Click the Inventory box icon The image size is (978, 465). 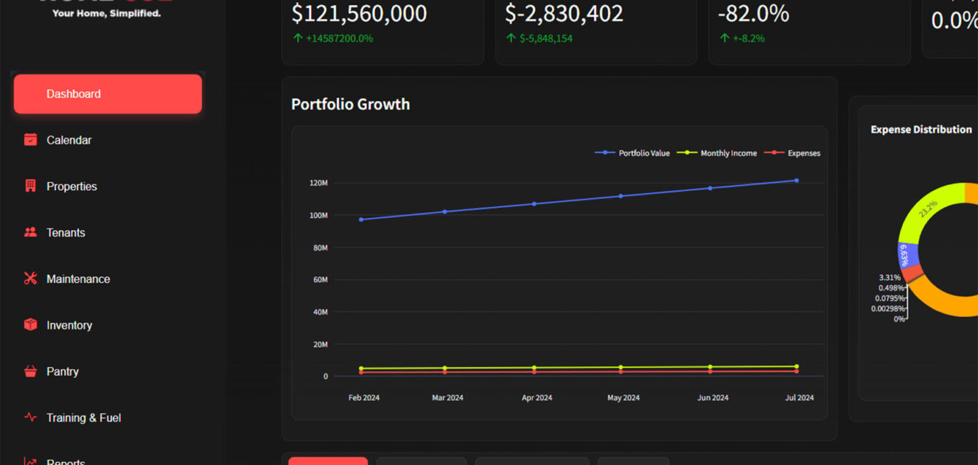click(x=30, y=325)
